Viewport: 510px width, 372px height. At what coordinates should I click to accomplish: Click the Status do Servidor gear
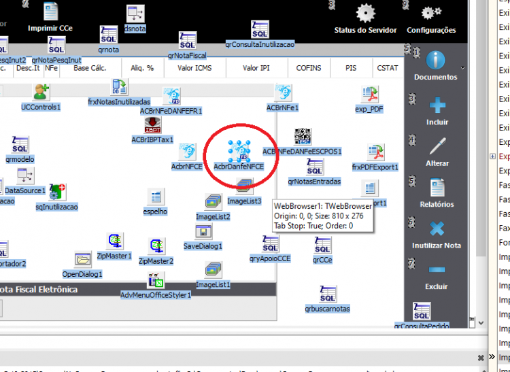tap(365, 14)
